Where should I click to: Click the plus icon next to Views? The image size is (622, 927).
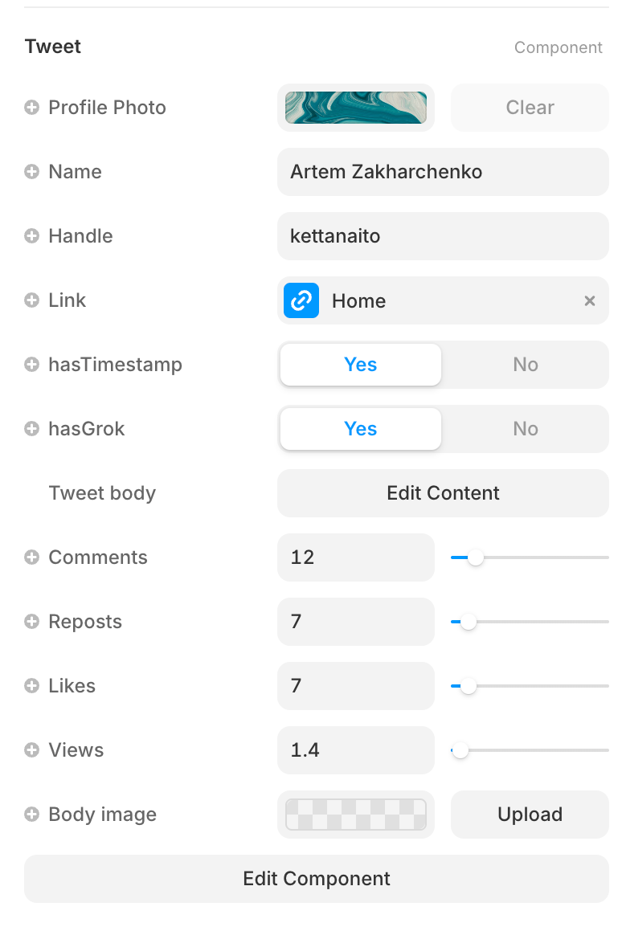tap(33, 749)
